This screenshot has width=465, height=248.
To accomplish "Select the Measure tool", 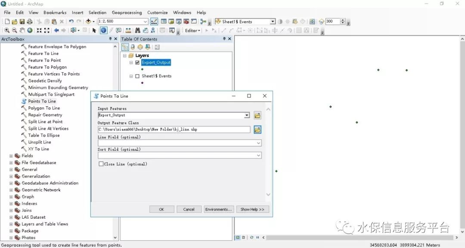I will (x=128, y=30).
